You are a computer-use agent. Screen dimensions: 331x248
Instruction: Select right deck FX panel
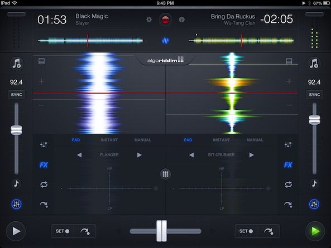tap(288, 165)
